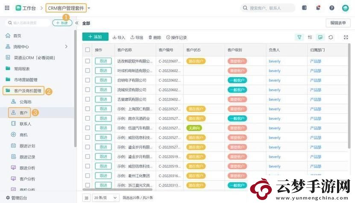The image size is (355, 203).
Task: Click the 新建 button in sidebar
Action: [62, 23]
